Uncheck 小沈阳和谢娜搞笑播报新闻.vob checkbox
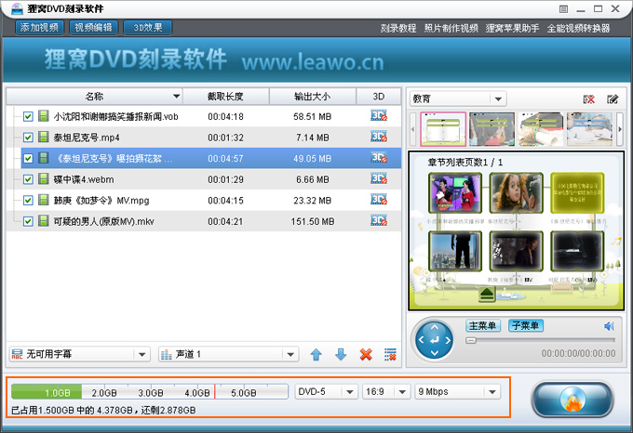This screenshot has height=433, width=633. (28, 116)
